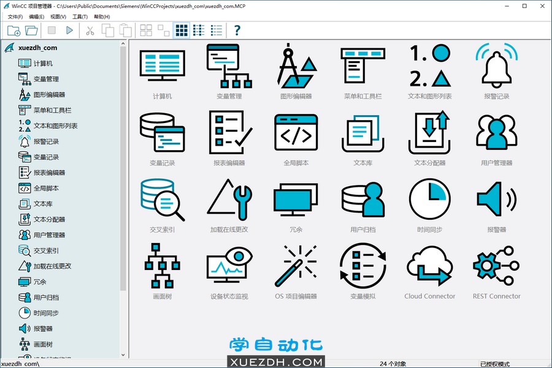Open the 画面树 large icon in main pane
The height and width of the screenshot is (368, 552).
point(163,266)
